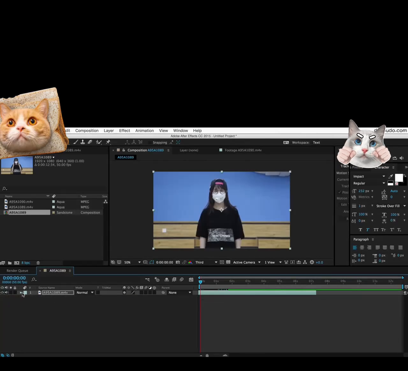Open Impact font family dropdown
Image resolution: width=408 pixels, height=371 pixels.
coord(369,176)
